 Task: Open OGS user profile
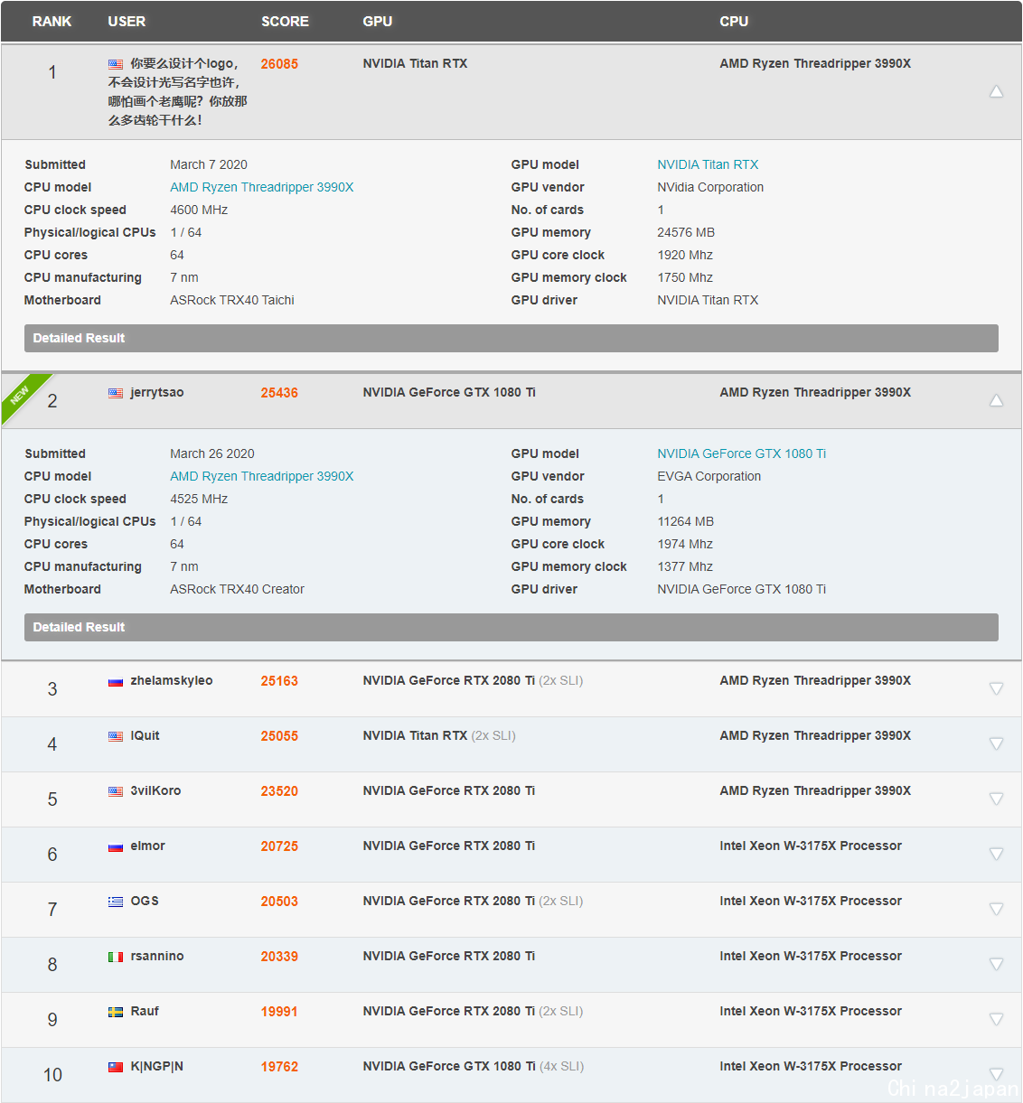[145, 901]
